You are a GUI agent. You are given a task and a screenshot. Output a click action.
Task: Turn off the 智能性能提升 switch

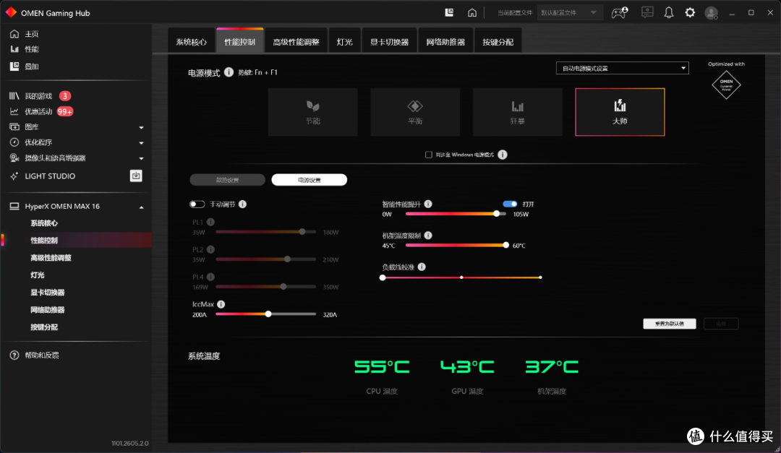(x=510, y=204)
